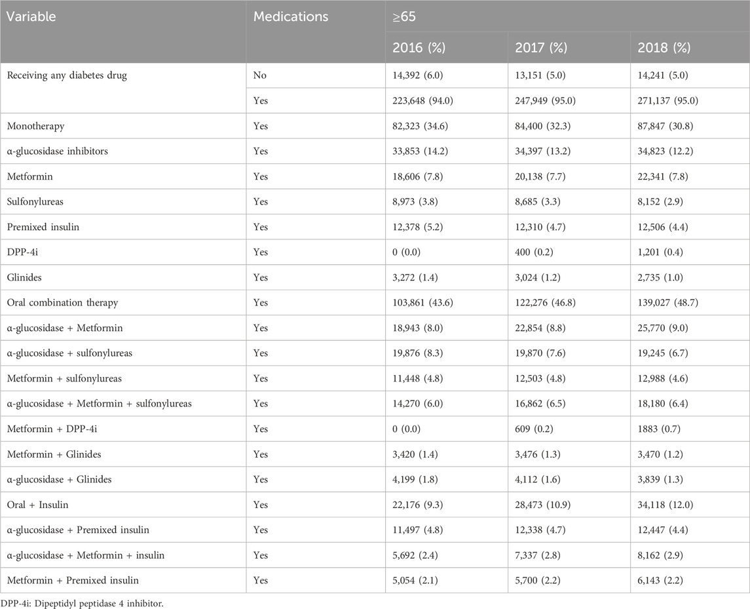Select the value 3,476 (1.3)
The width and height of the screenshot is (750, 609).
click(538, 454)
